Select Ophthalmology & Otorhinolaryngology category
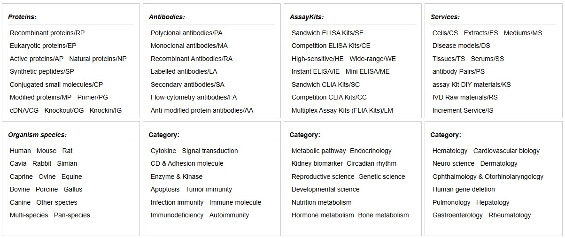Image resolution: width=565 pixels, height=238 pixels. click(488, 177)
